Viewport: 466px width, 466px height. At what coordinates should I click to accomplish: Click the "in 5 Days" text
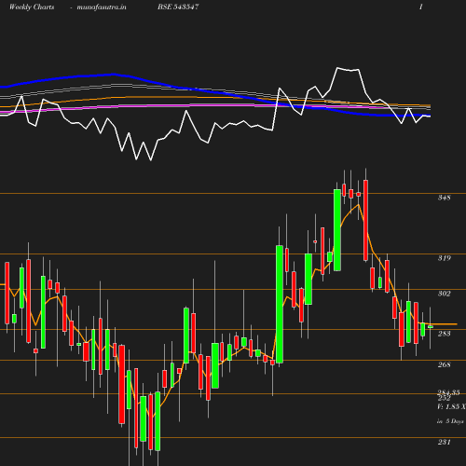coord(450,421)
